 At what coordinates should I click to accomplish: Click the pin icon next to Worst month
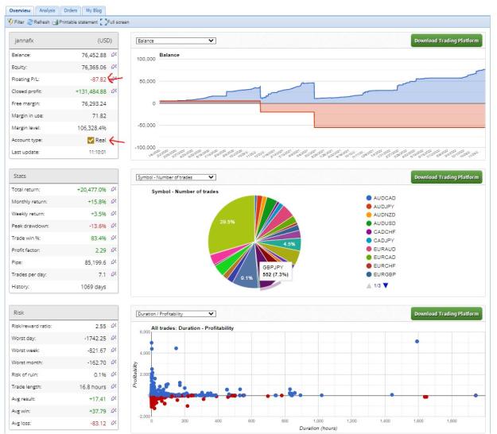pyautogui.click(x=114, y=362)
